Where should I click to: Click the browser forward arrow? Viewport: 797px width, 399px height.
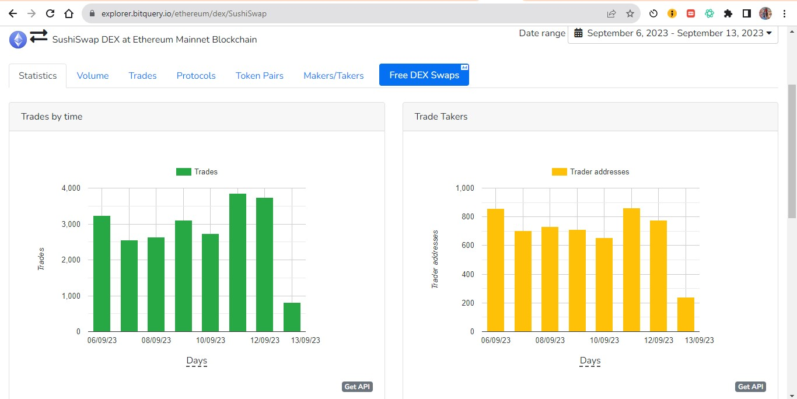(x=32, y=13)
